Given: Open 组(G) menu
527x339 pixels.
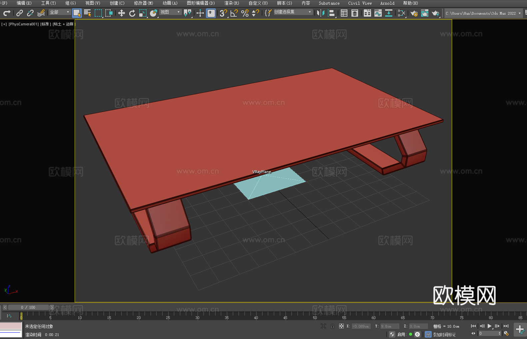Looking at the screenshot, I should [71, 3].
